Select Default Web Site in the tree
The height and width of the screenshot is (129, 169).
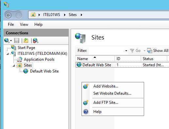coord(44,71)
